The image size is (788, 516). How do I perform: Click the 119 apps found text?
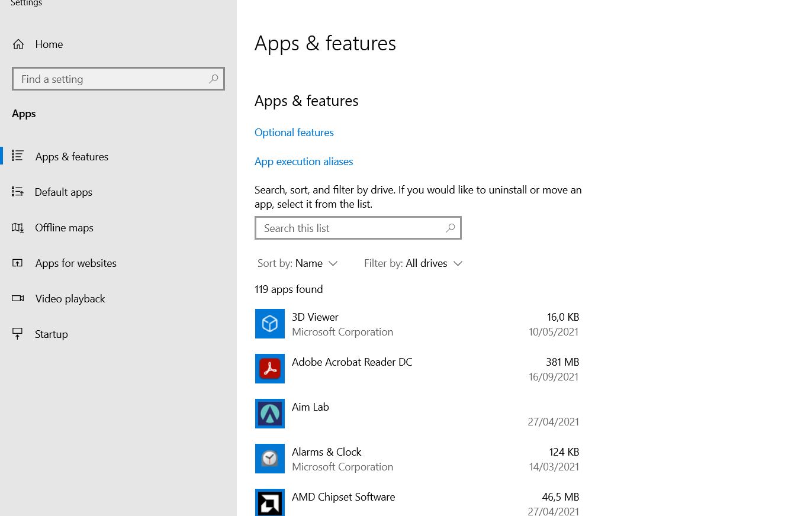(x=288, y=289)
